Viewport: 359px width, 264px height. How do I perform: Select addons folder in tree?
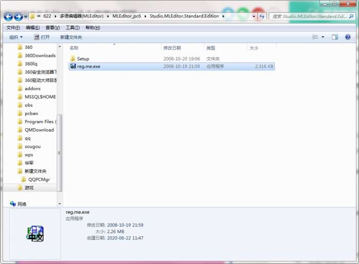coord(32,89)
